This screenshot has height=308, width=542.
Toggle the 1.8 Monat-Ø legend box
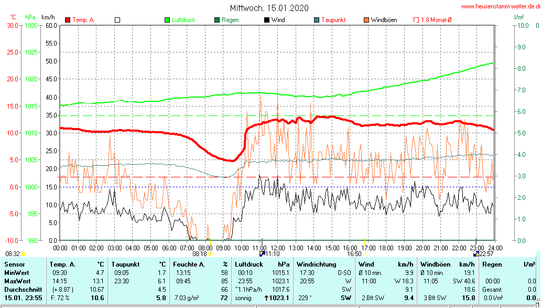pos(416,20)
